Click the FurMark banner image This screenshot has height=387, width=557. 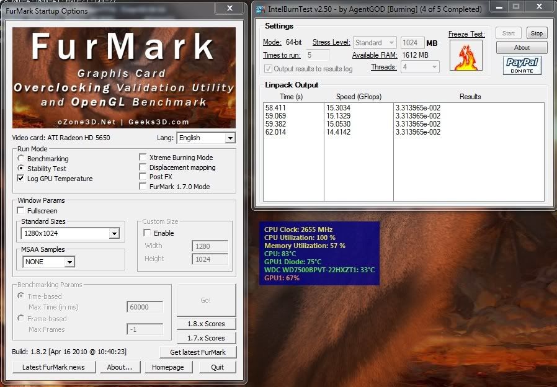[124, 78]
